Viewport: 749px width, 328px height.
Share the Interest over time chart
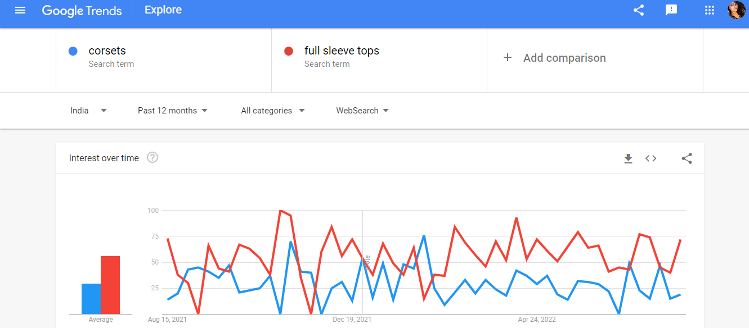click(x=687, y=158)
